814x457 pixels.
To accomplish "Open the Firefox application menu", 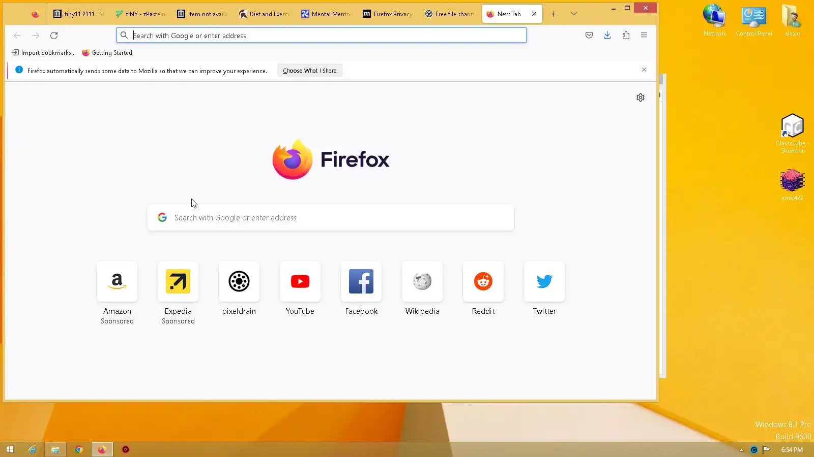I will click(x=644, y=36).
